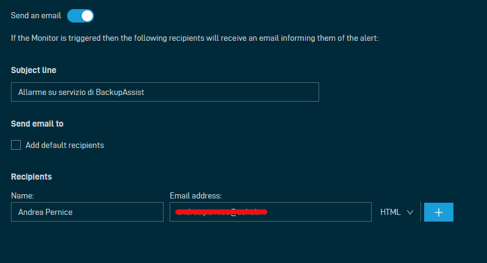Check the Add default recipients checkbox
487x263 pixels.
(16, 146)
